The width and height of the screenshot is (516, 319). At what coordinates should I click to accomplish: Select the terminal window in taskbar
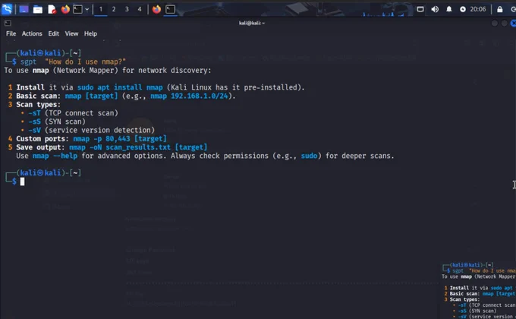click(170, 9)
